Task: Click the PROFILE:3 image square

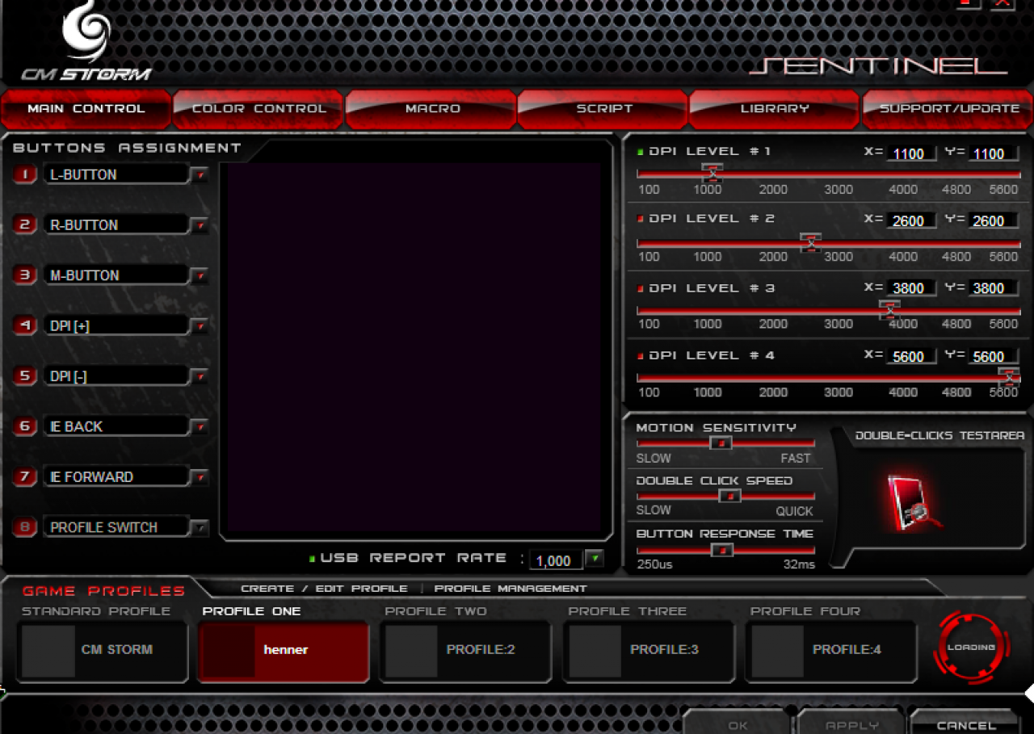Action: (x=595, y=651)
